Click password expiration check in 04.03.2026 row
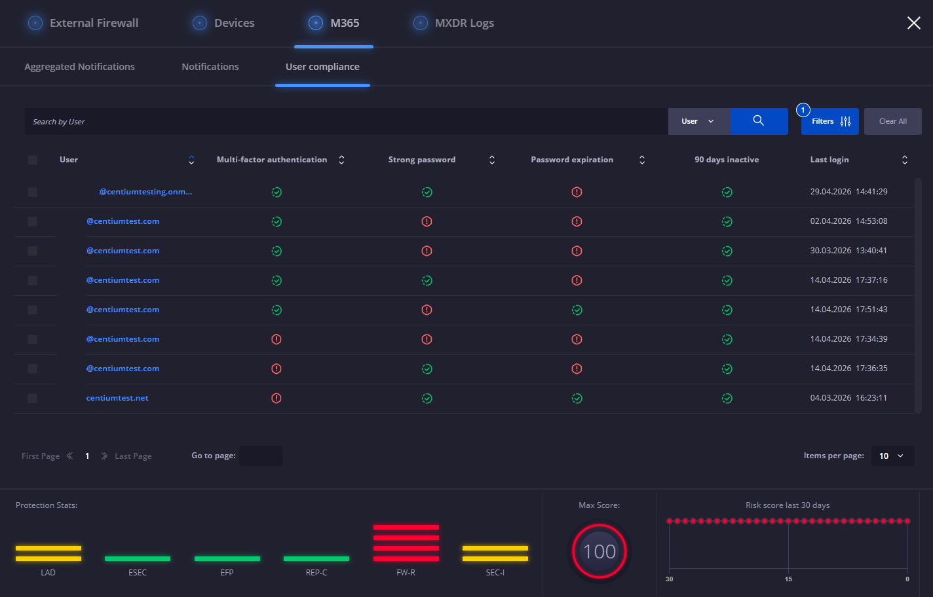 [x=577, y=398]
